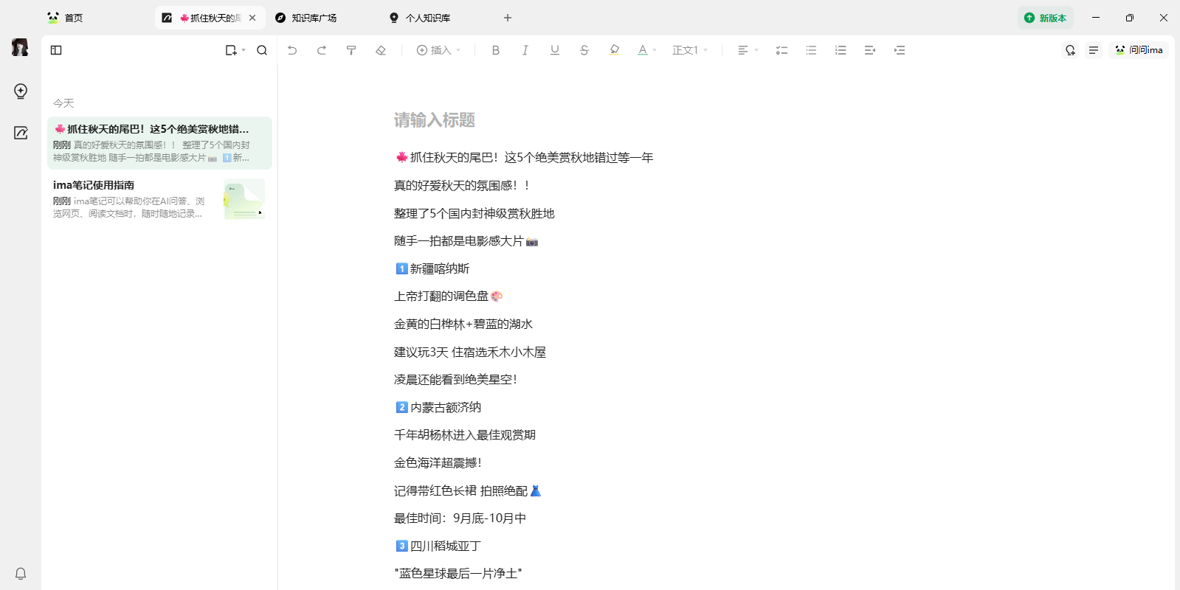This screenshot has height=590, width=1180.
Task: Click the undo arrow icon
Action: 292,50
